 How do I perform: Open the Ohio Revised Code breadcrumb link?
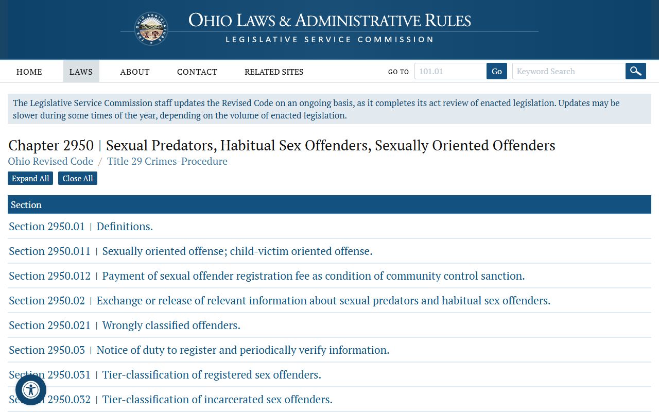pos(50,161)
